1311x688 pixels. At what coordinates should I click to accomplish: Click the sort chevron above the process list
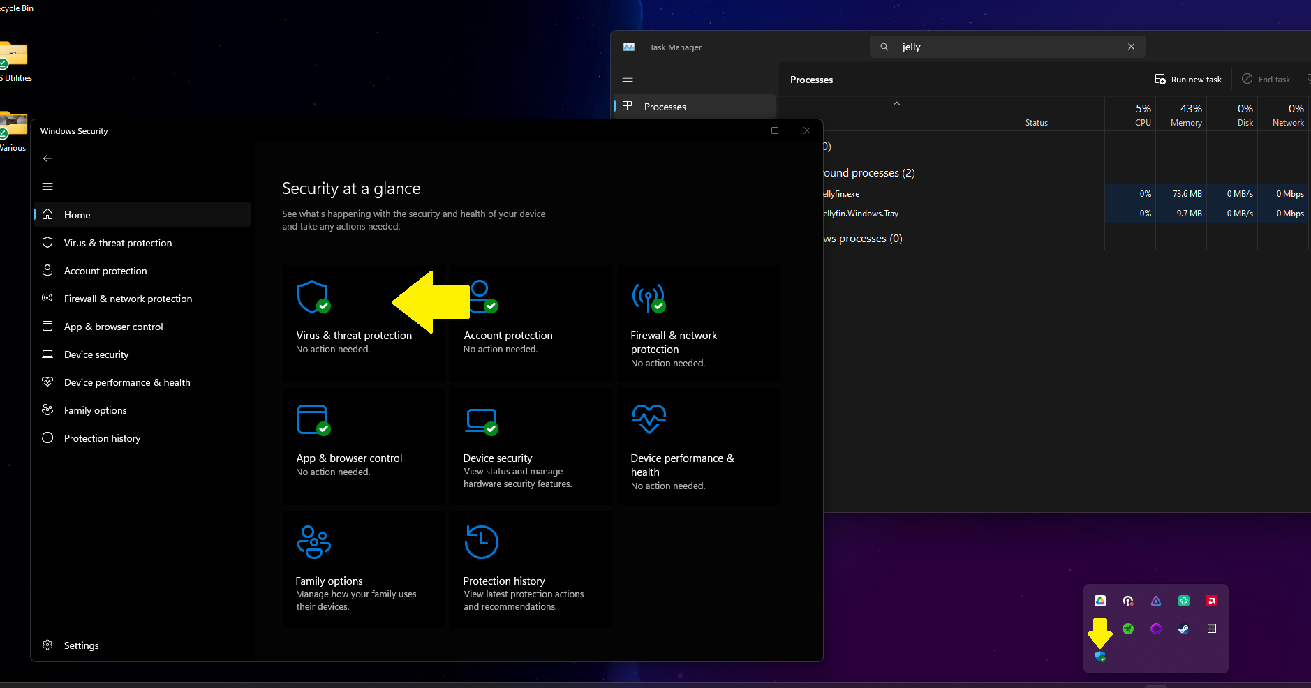(896, 103)
